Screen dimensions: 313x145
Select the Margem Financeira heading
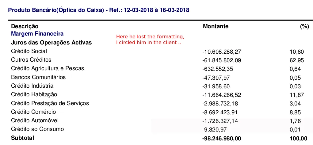pos(37,34)
